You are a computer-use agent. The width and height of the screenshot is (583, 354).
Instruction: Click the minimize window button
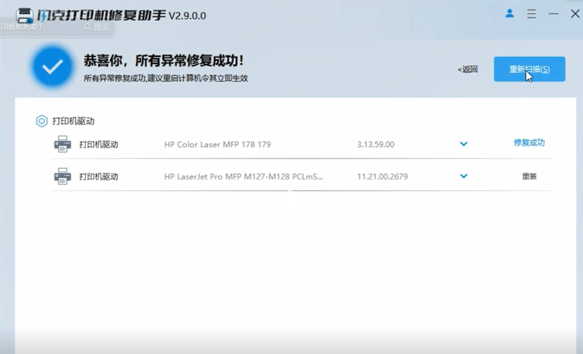[553, 14]
